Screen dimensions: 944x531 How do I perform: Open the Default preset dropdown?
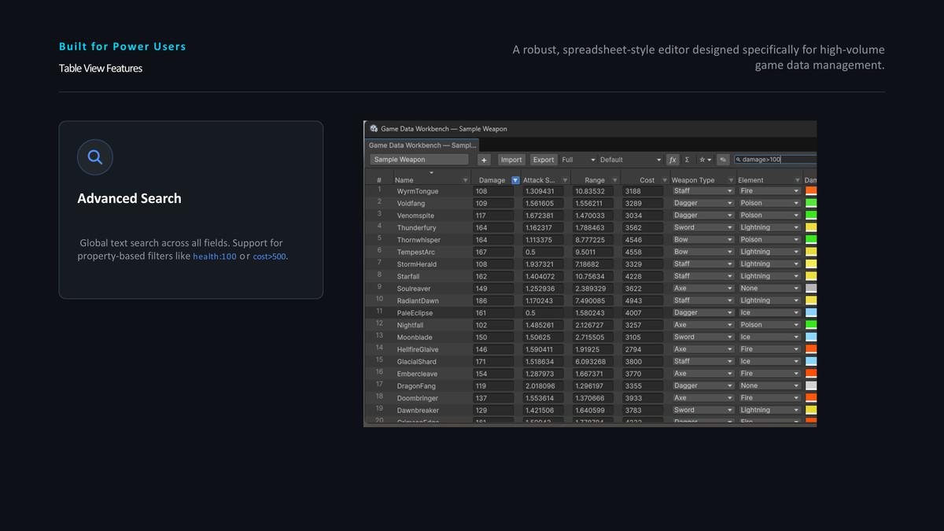(x=631, y=160)
